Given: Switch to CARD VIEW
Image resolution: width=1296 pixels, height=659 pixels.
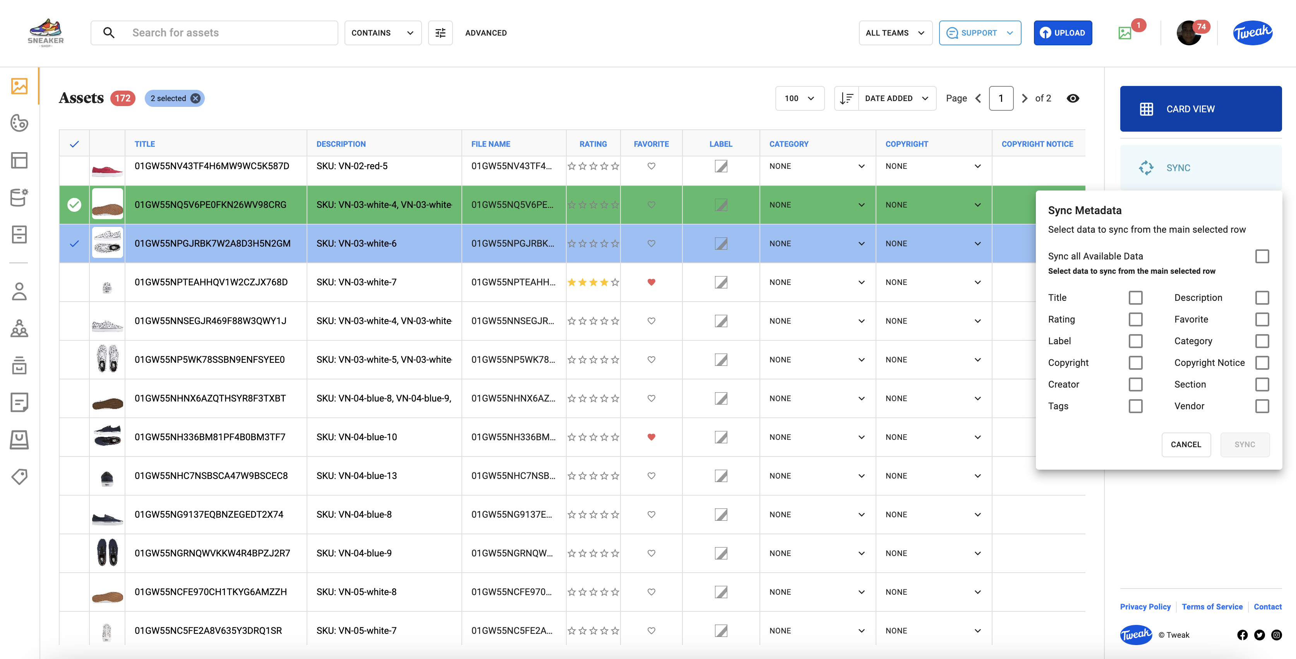Looking at the screenshot, I should pyautogui.click(x=1200, y=109).
